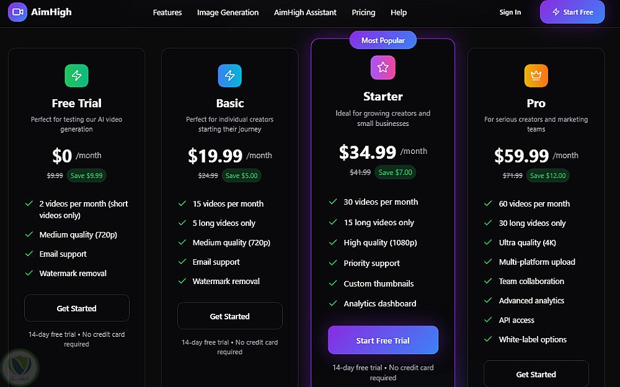Click the checkmark beside API access

click(487, 320)
